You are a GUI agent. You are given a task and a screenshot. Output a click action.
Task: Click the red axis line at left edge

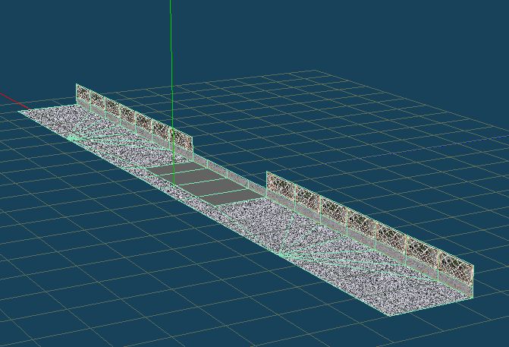[x=9, y=99]
